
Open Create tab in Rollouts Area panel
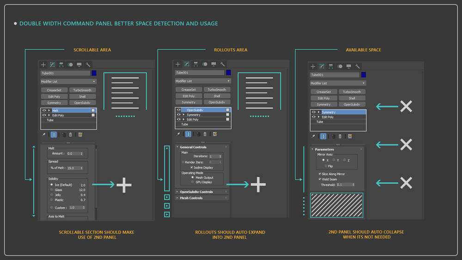point(178,64)
